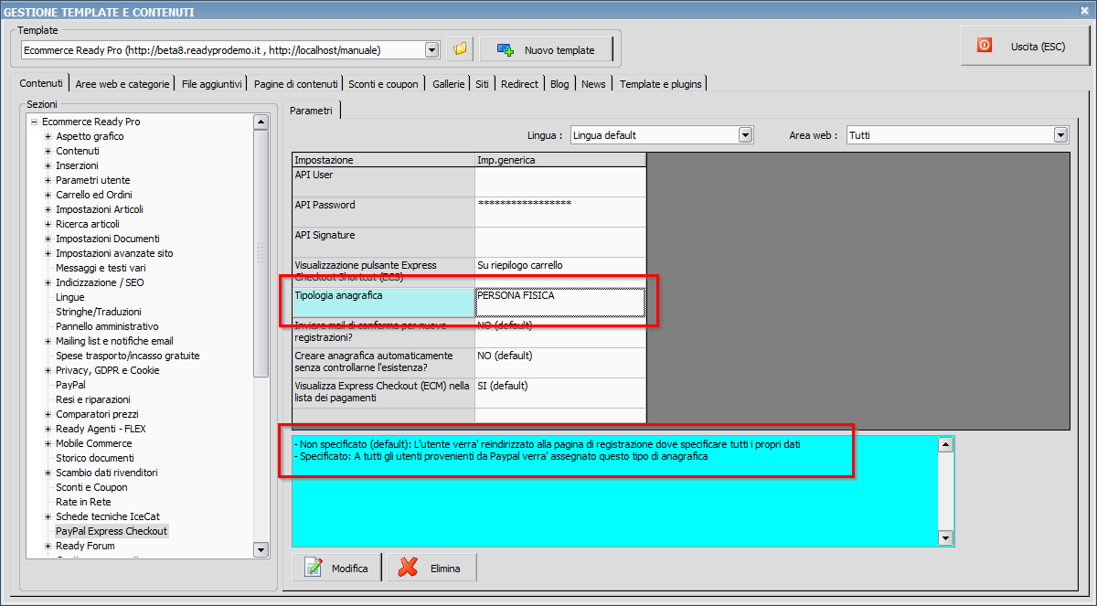Click the masked API Password value cell
The width and height of the screenshot is (1097, 606).
[560, 212]
